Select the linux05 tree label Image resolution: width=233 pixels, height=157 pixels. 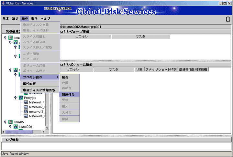coord(19,122)
